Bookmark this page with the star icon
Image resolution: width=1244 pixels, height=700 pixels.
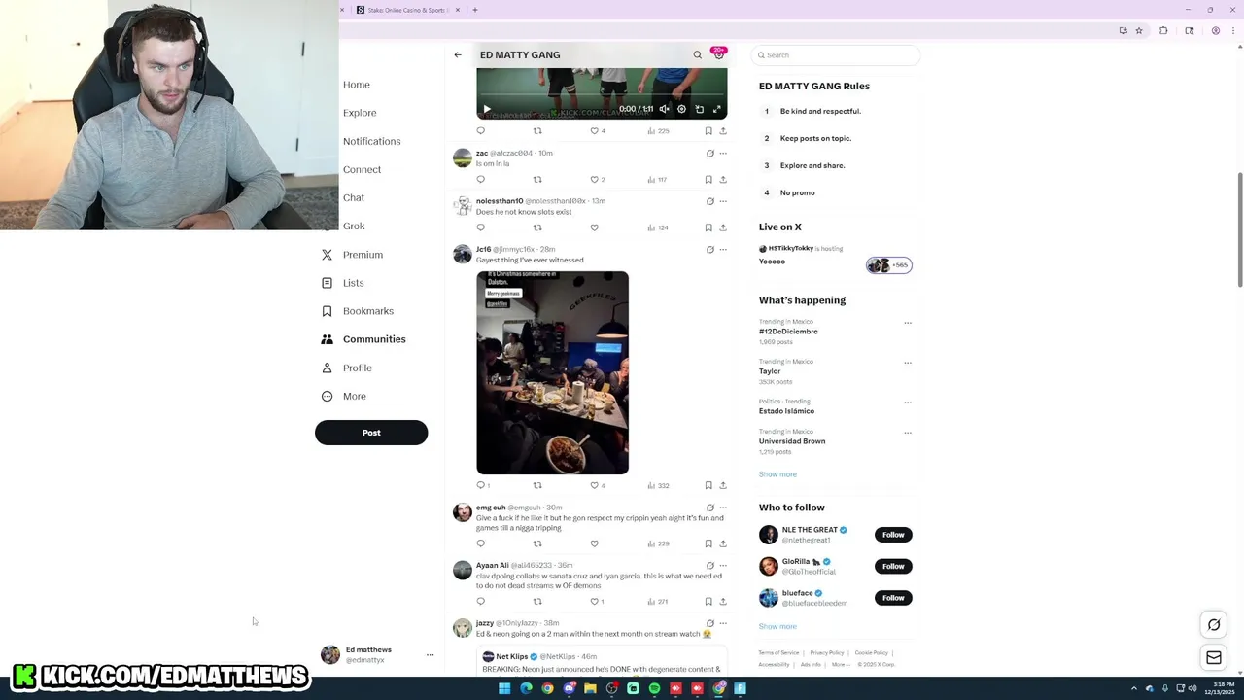pos(1139,30)
